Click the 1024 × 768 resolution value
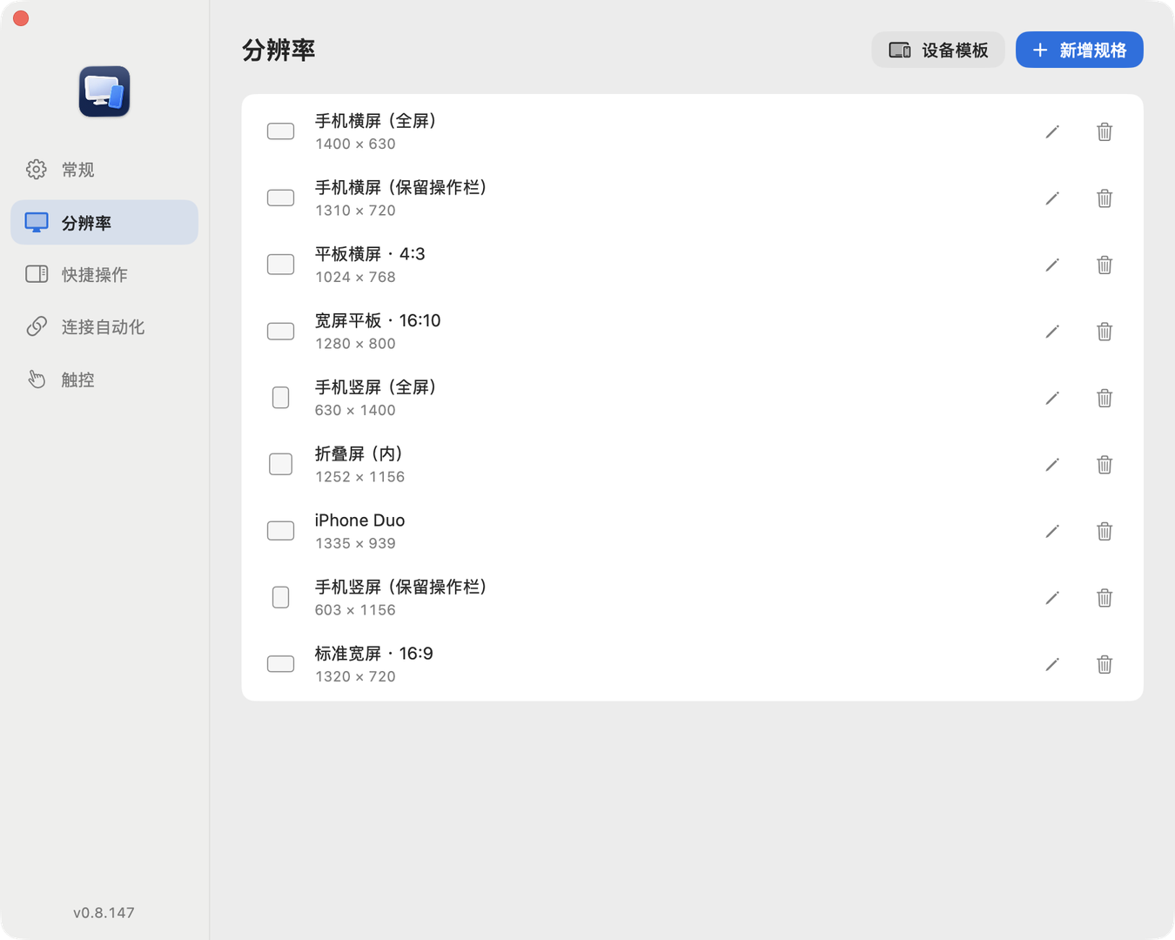 point(355,277)
